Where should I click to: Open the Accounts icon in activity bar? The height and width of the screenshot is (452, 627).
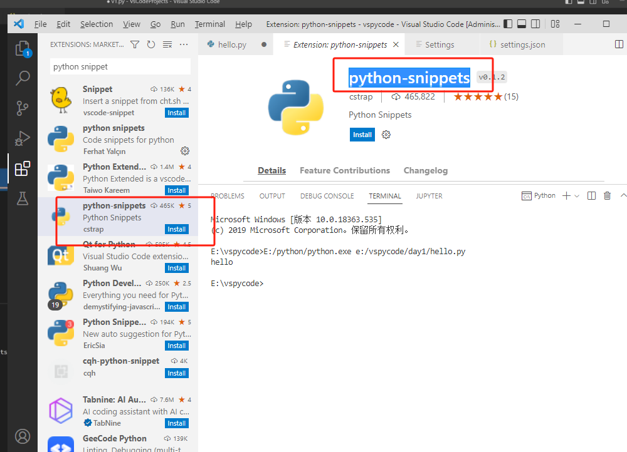pyautogui.click(x=23, y=436)
